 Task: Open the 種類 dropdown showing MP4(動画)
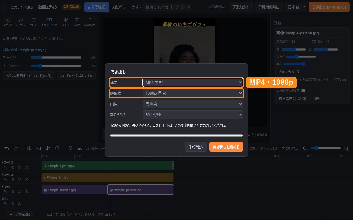[192, 82]
